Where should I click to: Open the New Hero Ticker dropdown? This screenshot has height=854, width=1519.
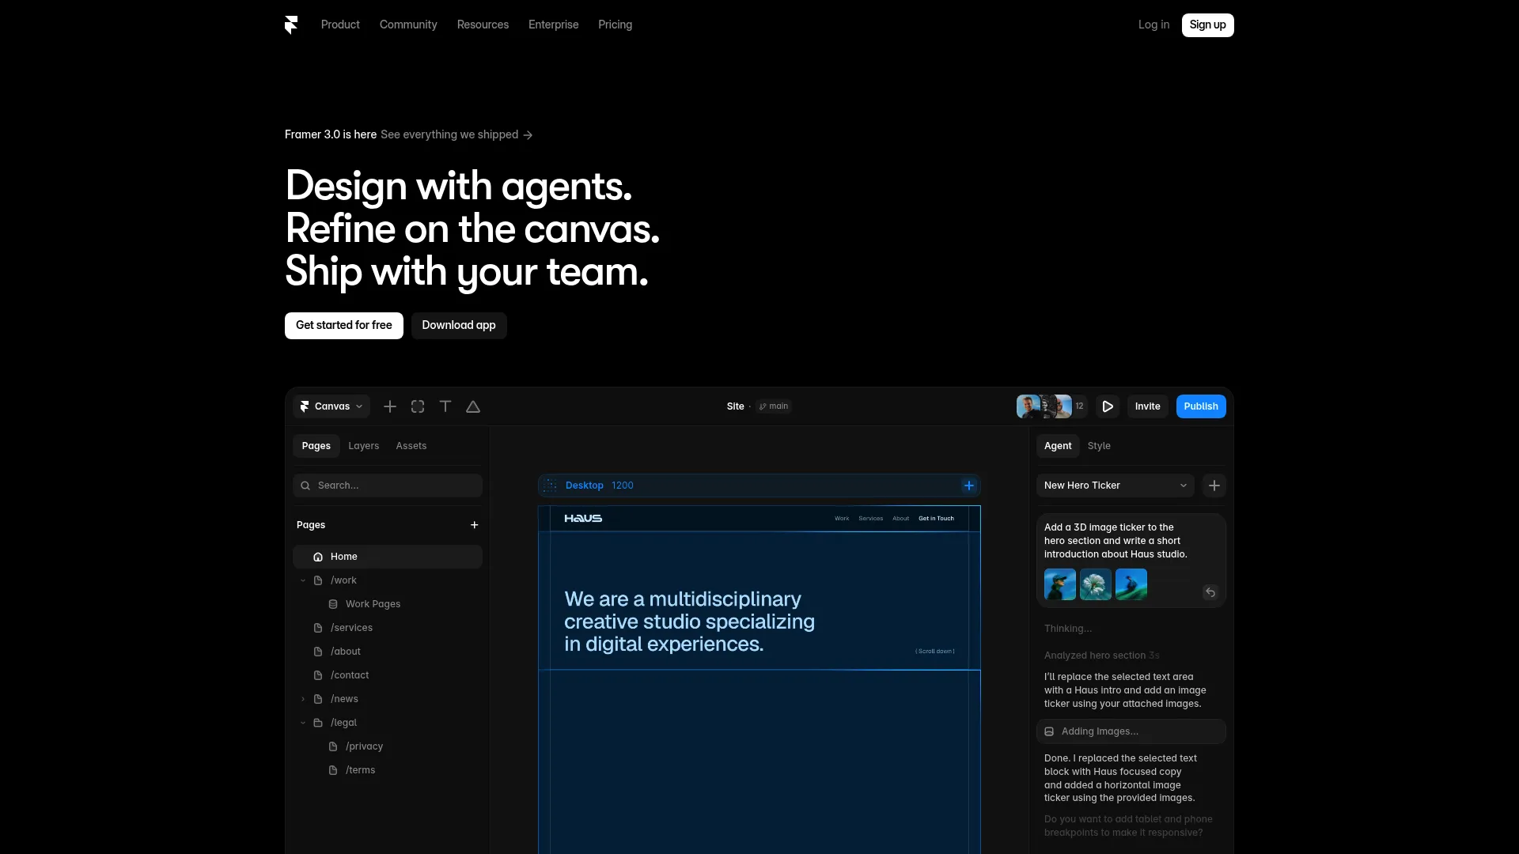point(1116,486)
